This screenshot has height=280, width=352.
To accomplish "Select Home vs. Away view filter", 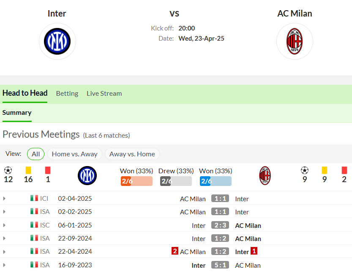I will 75,154.
